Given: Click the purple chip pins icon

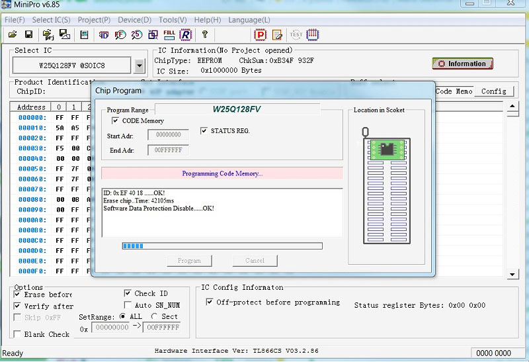Looking at the screenshot, I should pos(312,35).
